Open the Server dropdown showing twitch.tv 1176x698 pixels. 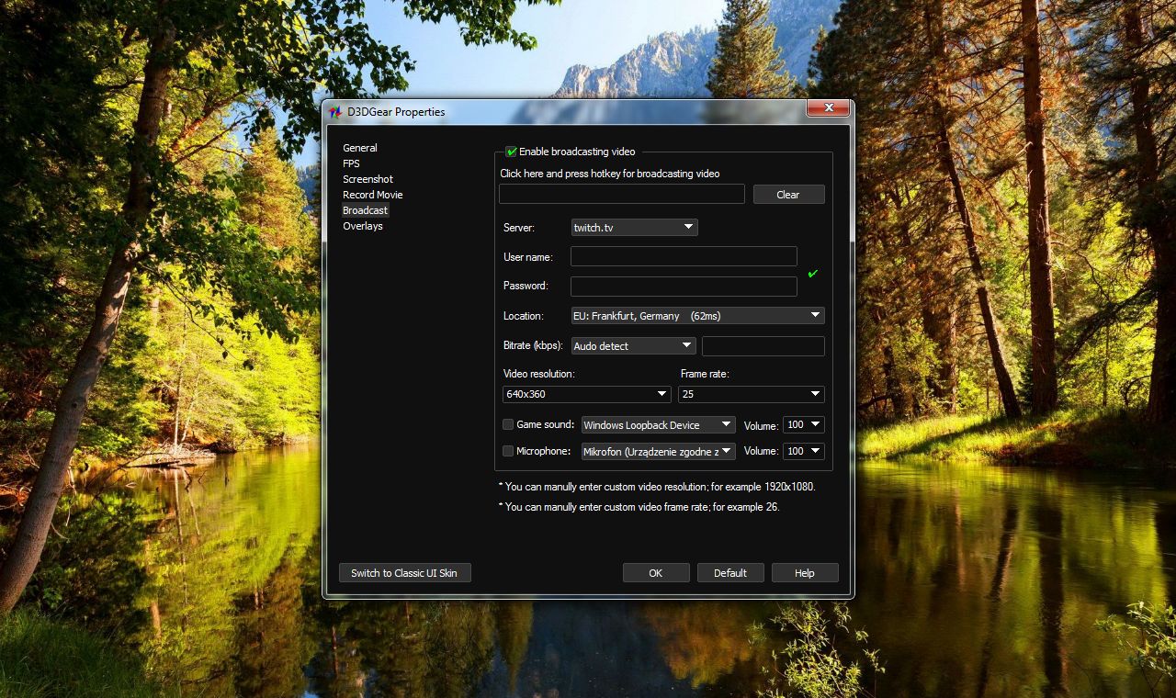[x=634, y=227]
